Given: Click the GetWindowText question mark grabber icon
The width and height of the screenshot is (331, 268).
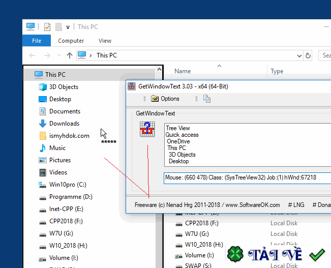Looking at the screenshot, I should (147, 129).
